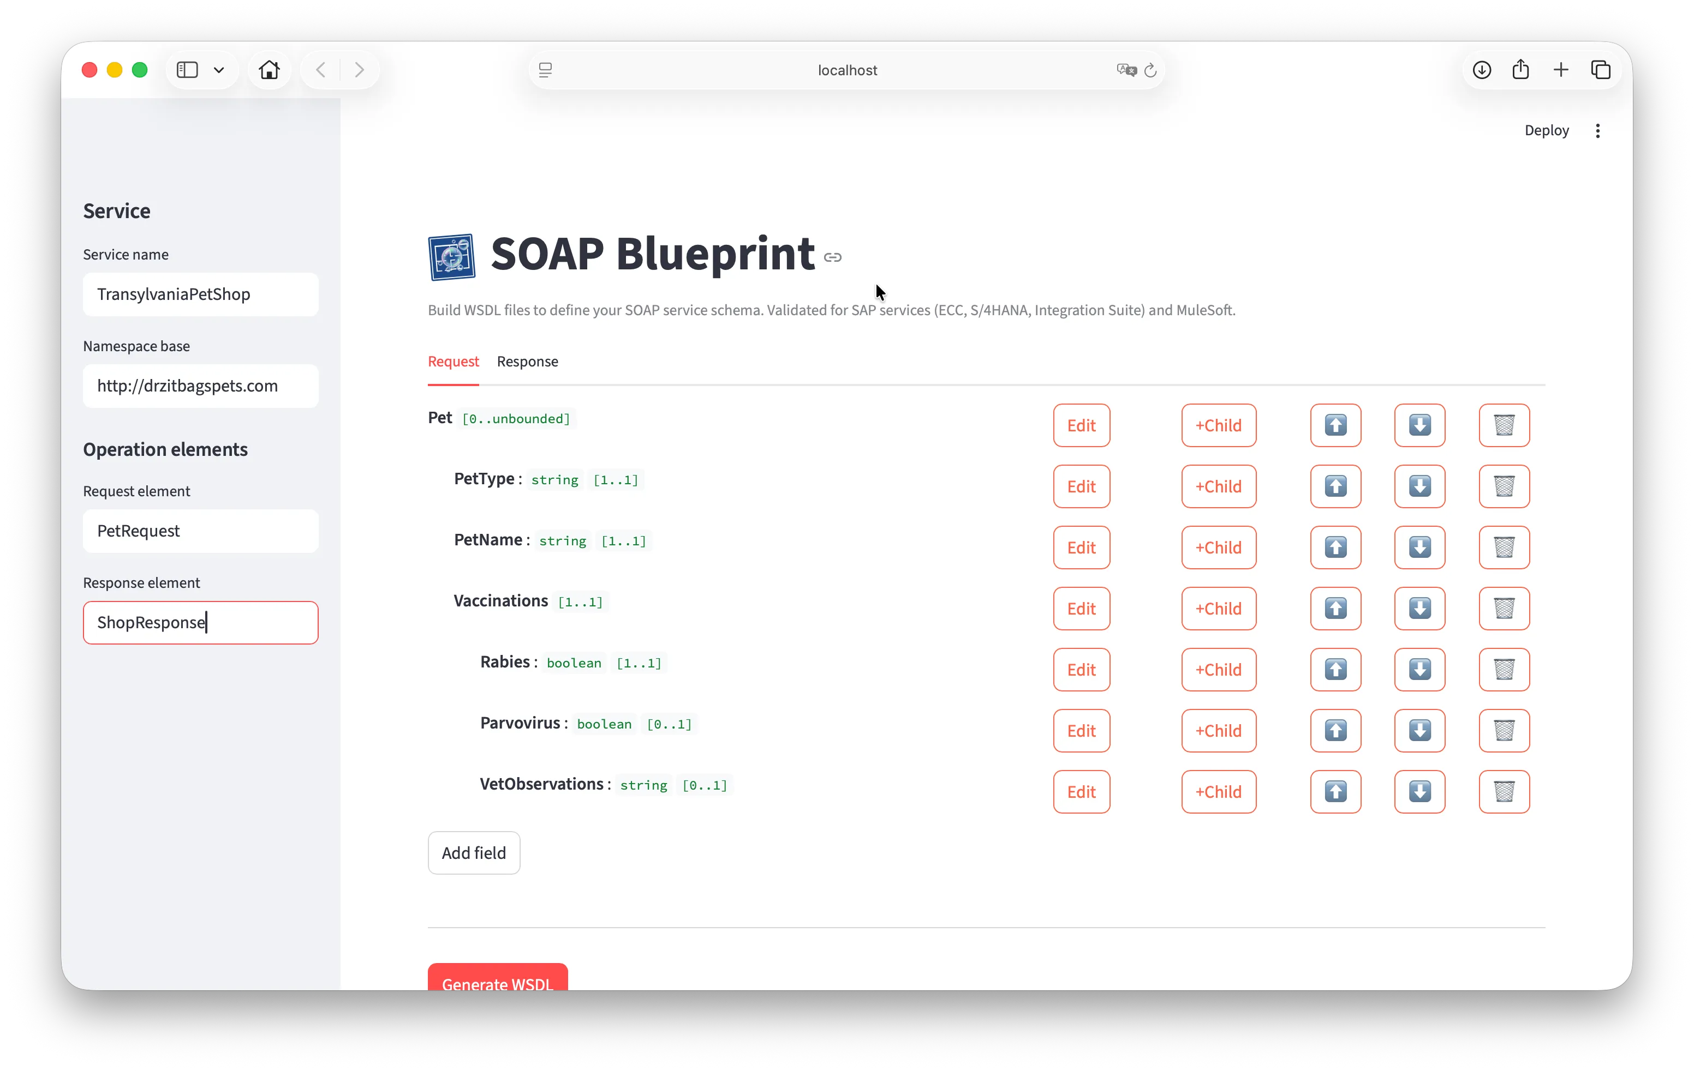Edit the Rabies field
The image size is (1694, 1071).
(x=1081, y=670)
